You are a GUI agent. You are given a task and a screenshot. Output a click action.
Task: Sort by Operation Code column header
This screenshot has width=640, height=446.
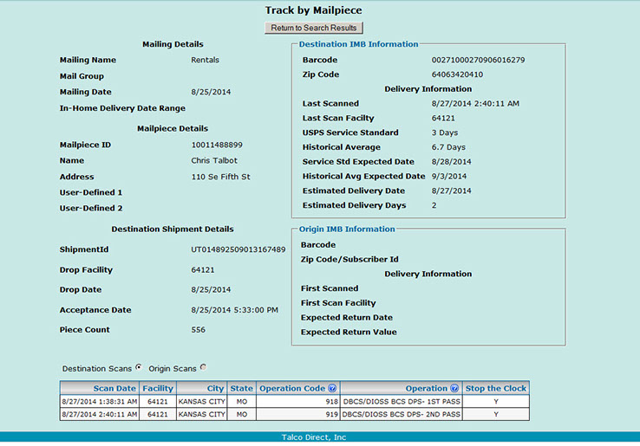click(x=292, y=388)
